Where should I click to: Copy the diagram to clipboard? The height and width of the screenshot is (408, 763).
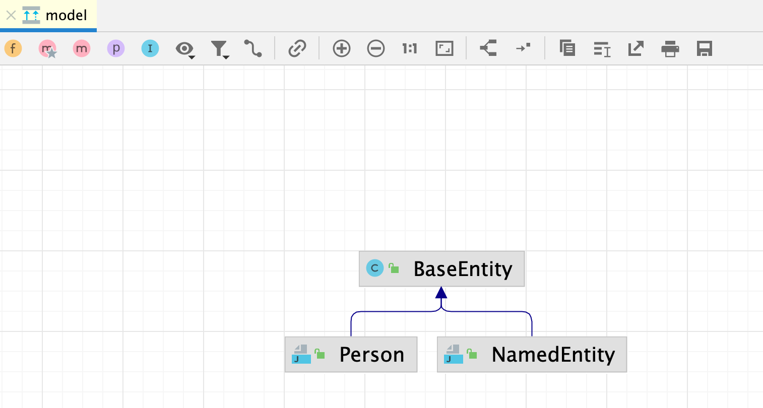[x=567, y=48]
